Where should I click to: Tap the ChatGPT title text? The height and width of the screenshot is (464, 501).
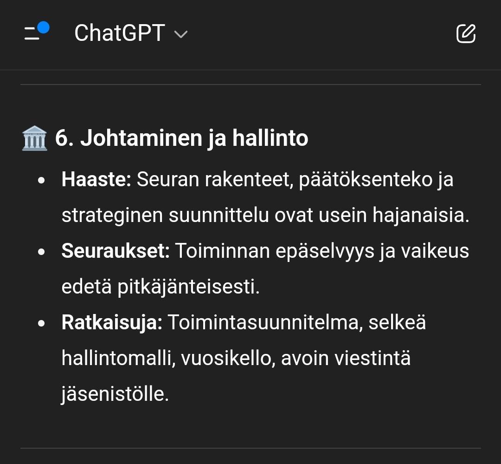[x=119, y=33]
